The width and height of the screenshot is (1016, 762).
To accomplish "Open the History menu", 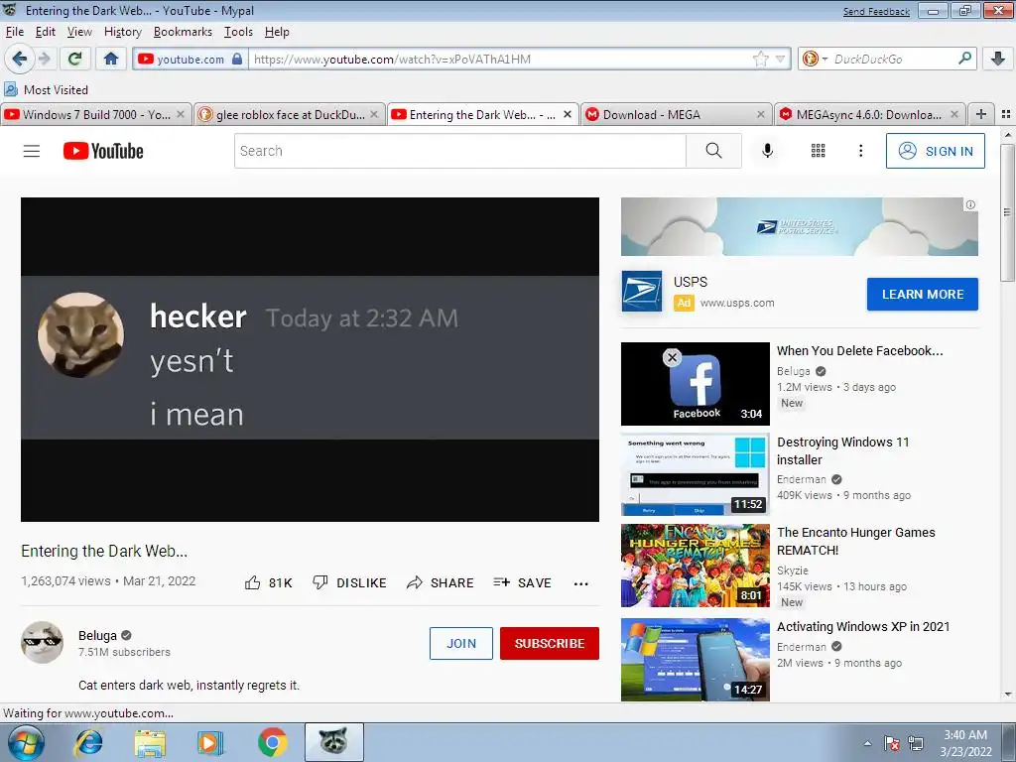I will [122, 32].
